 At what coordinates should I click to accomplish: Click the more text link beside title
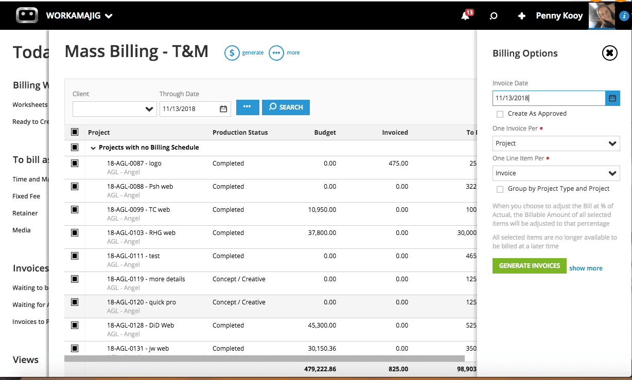[x=293, y=52]
